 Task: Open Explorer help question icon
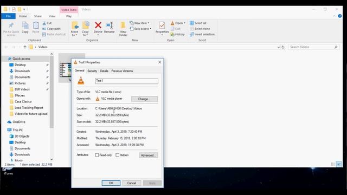tap(340, 16)
